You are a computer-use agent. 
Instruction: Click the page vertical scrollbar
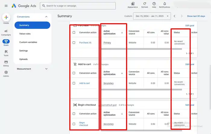click(210, 87)
